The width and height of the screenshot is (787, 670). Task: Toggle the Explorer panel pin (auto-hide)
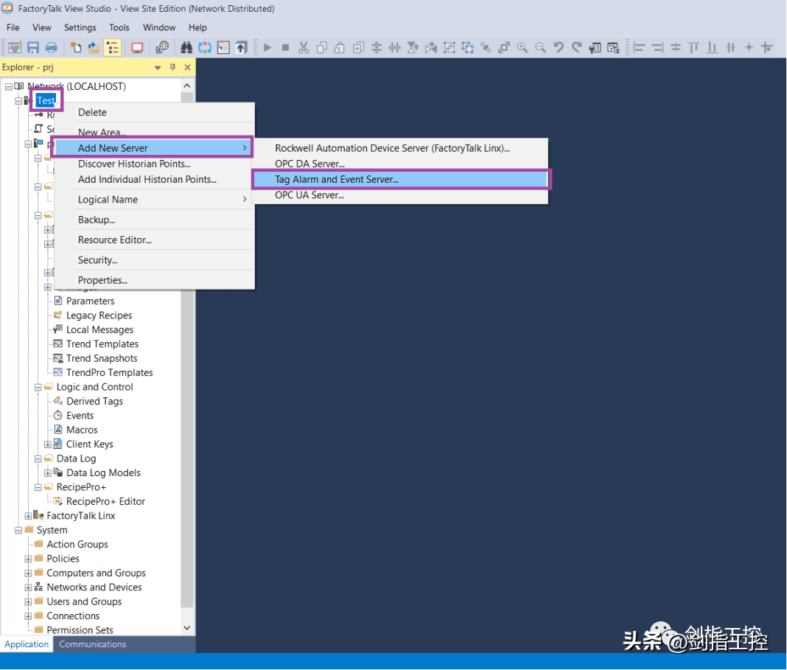173,67
